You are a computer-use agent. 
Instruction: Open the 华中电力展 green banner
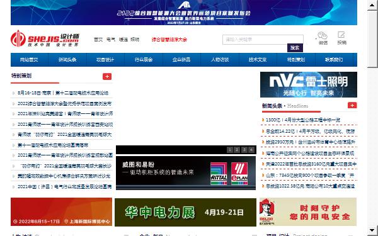click(x=185, y=213)
